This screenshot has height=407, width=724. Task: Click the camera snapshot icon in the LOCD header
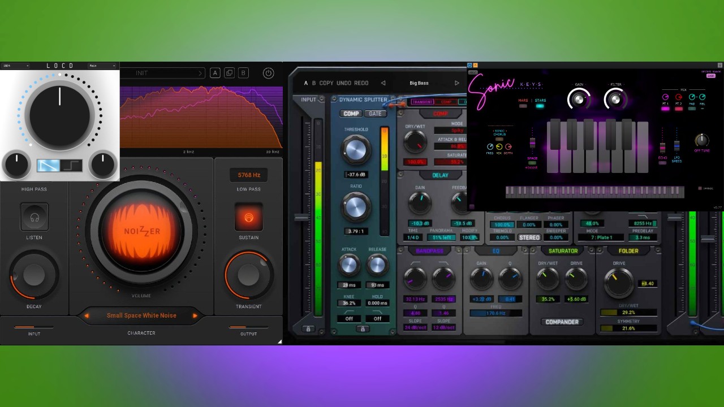pyautogui.click(x=229, y=73)
